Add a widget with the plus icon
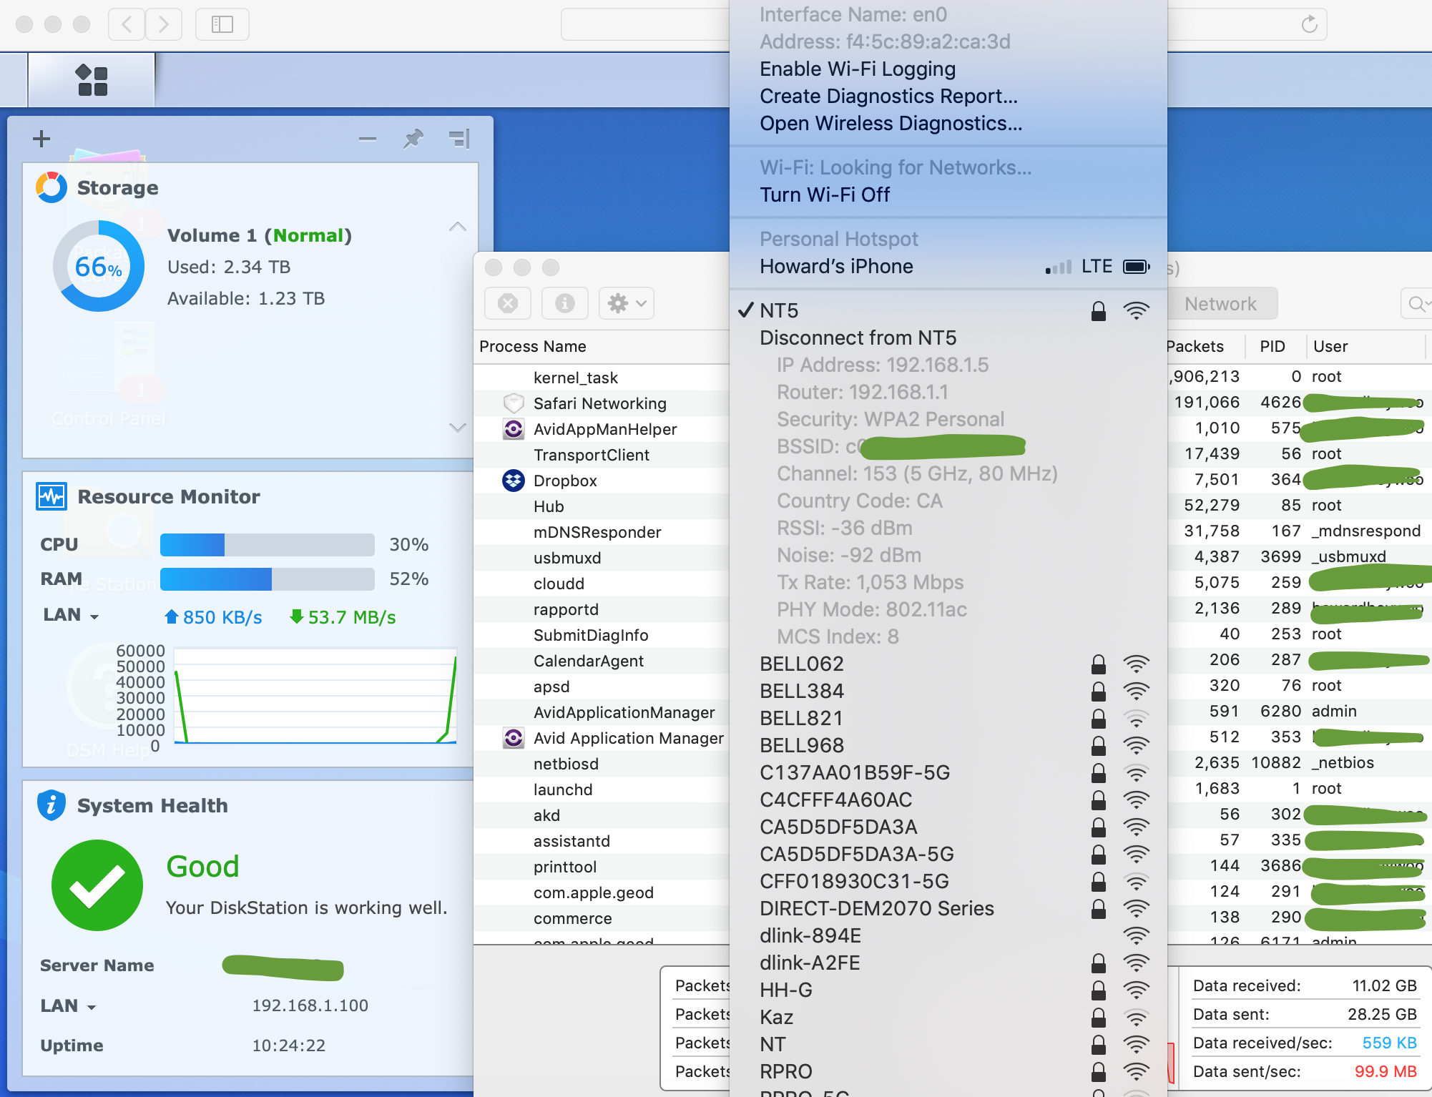 pyautogui.click(x=41, y=138)
